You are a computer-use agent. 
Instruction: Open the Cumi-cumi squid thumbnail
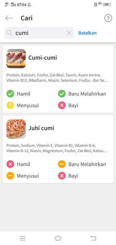click(x=16, y=59)
